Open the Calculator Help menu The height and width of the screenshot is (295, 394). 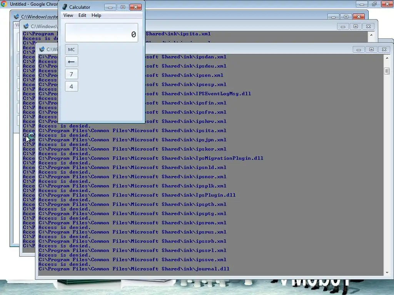[96, 15]
